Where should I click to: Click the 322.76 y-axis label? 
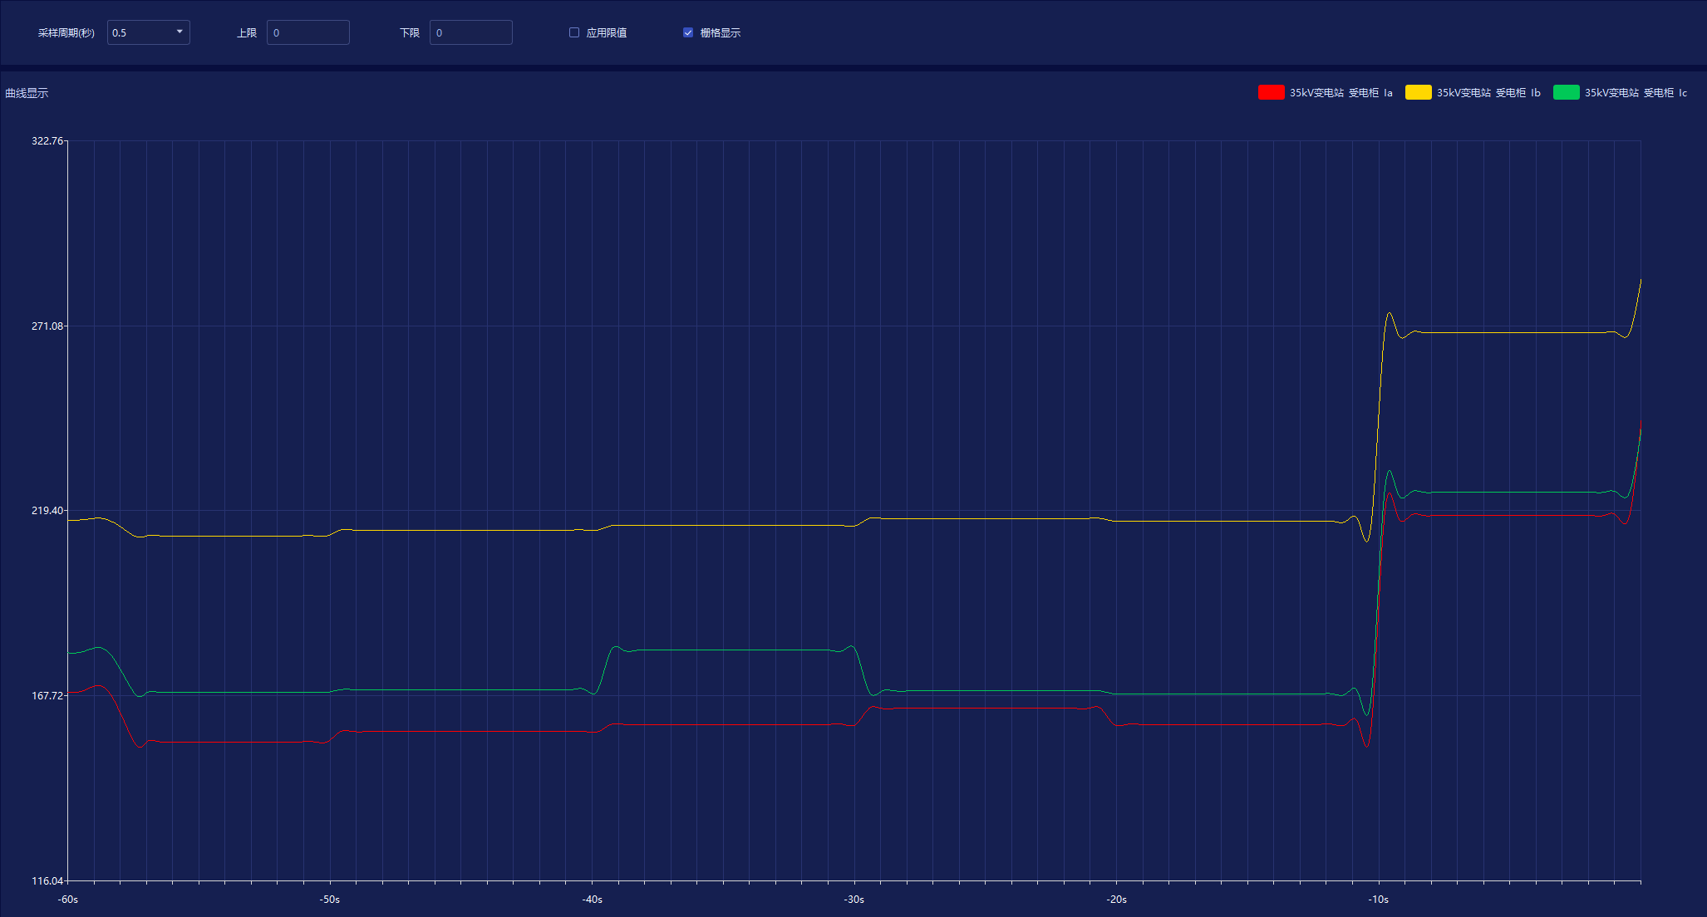[x=47, y=140]
